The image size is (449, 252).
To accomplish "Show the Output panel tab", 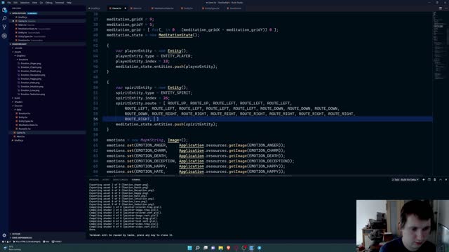I will (106, 180).
